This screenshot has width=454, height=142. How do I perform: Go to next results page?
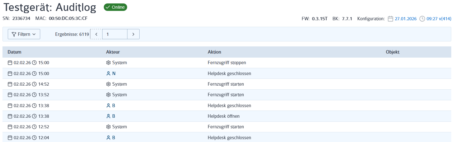(133, 34)
